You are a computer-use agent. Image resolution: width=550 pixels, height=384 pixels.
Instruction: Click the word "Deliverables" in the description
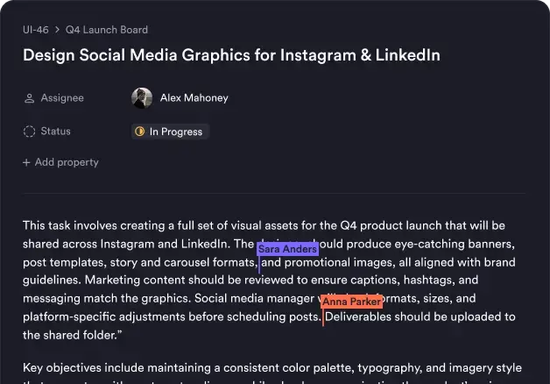pyautogui.click(x=360, y=316)
